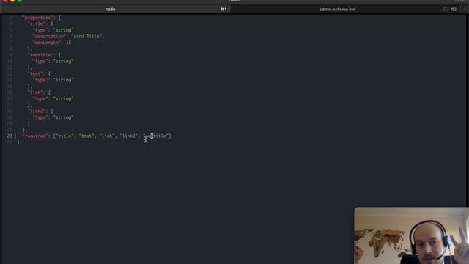Click "title" inside the required array
Viewport: 469px width, 264px height.
click(x=64, y=136)
